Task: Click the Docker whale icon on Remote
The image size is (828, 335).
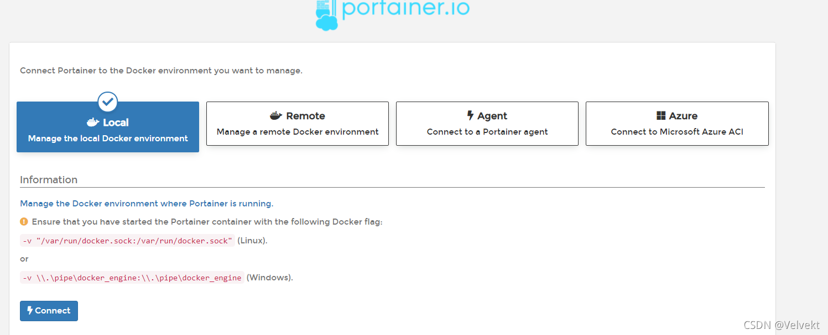Action: (x=276, y=116)
